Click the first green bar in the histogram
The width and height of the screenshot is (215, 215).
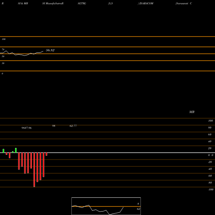pyautogui.click(x=3, y=151)
